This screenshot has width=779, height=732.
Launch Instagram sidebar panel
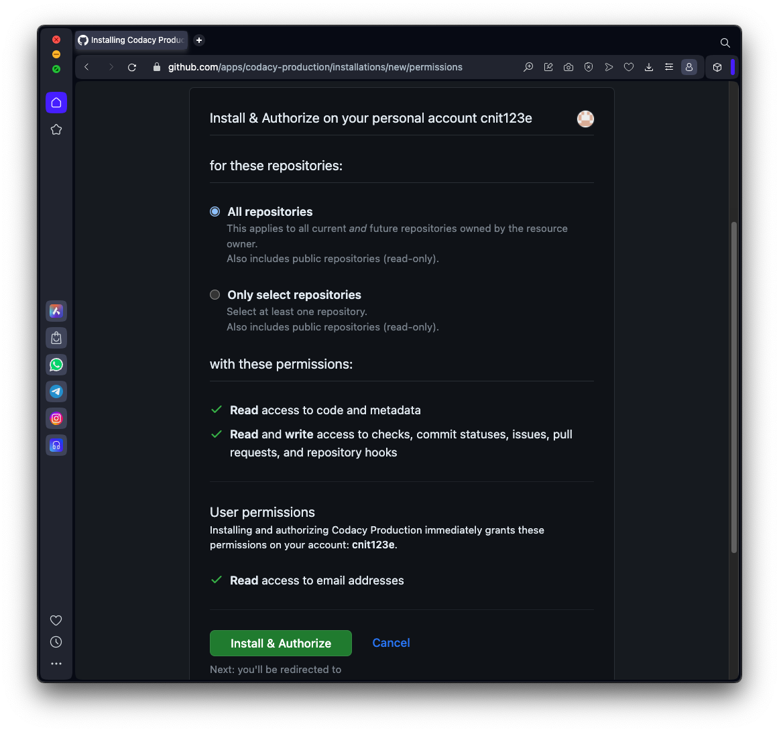pos(56,418)
